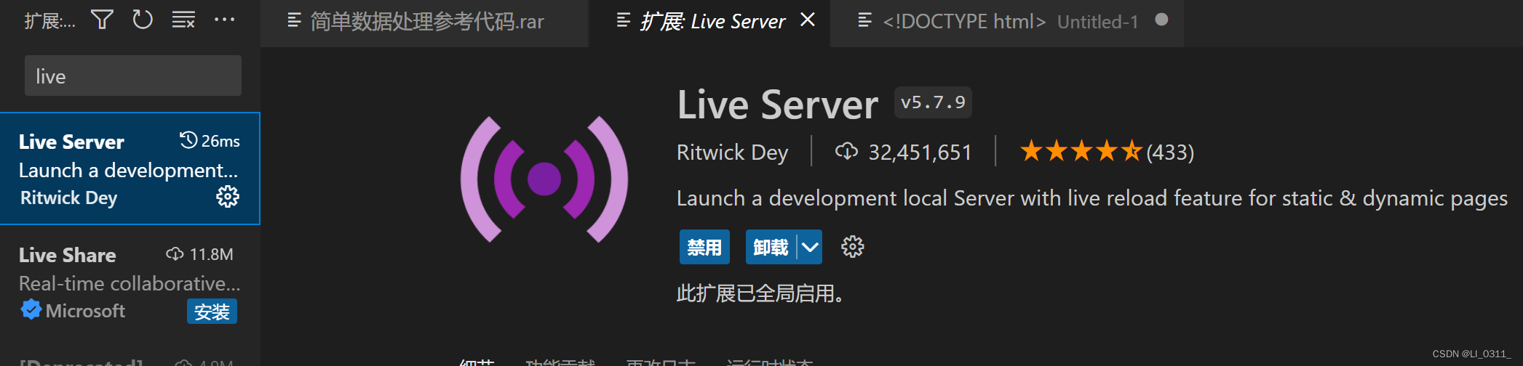Click the filter extensions funnel icon
Viewport: 1523px width, 366px height.
102,20
